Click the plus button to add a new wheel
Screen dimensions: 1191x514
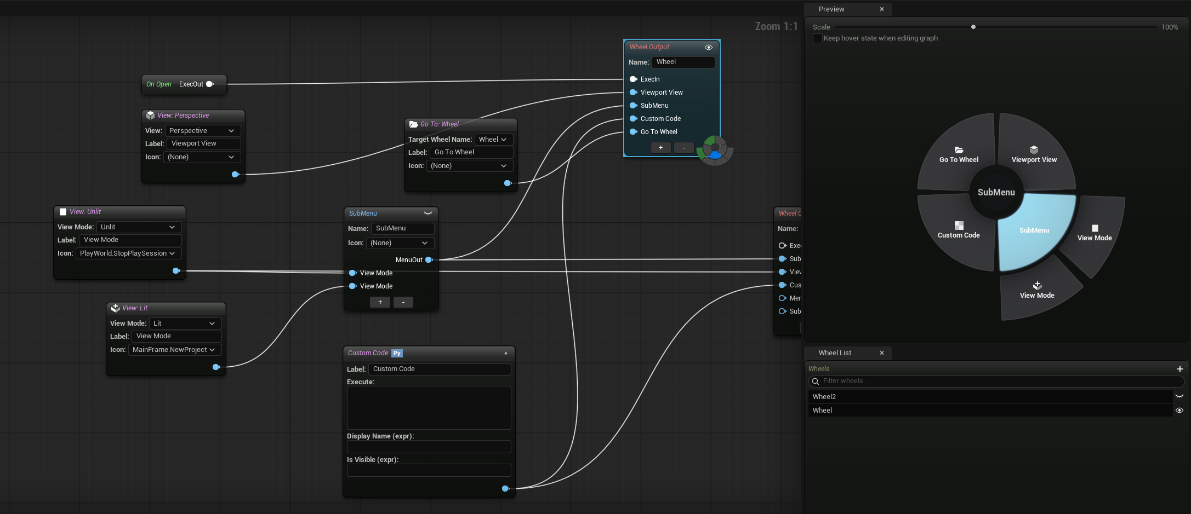tap(1179, 369)
